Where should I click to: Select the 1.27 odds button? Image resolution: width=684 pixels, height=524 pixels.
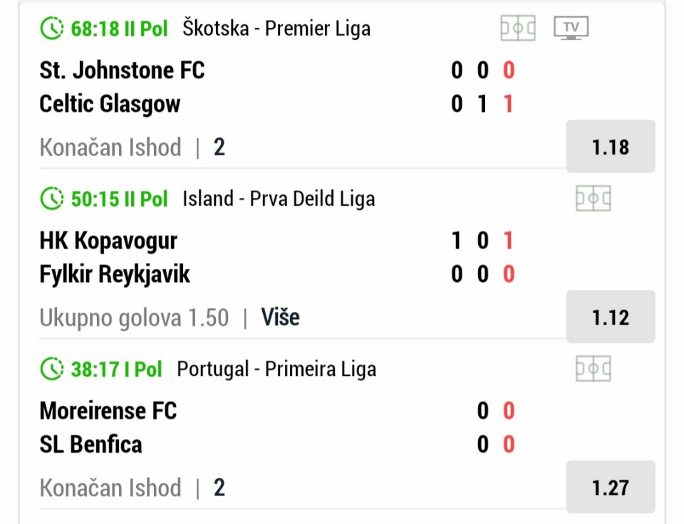tap(611, 487)
